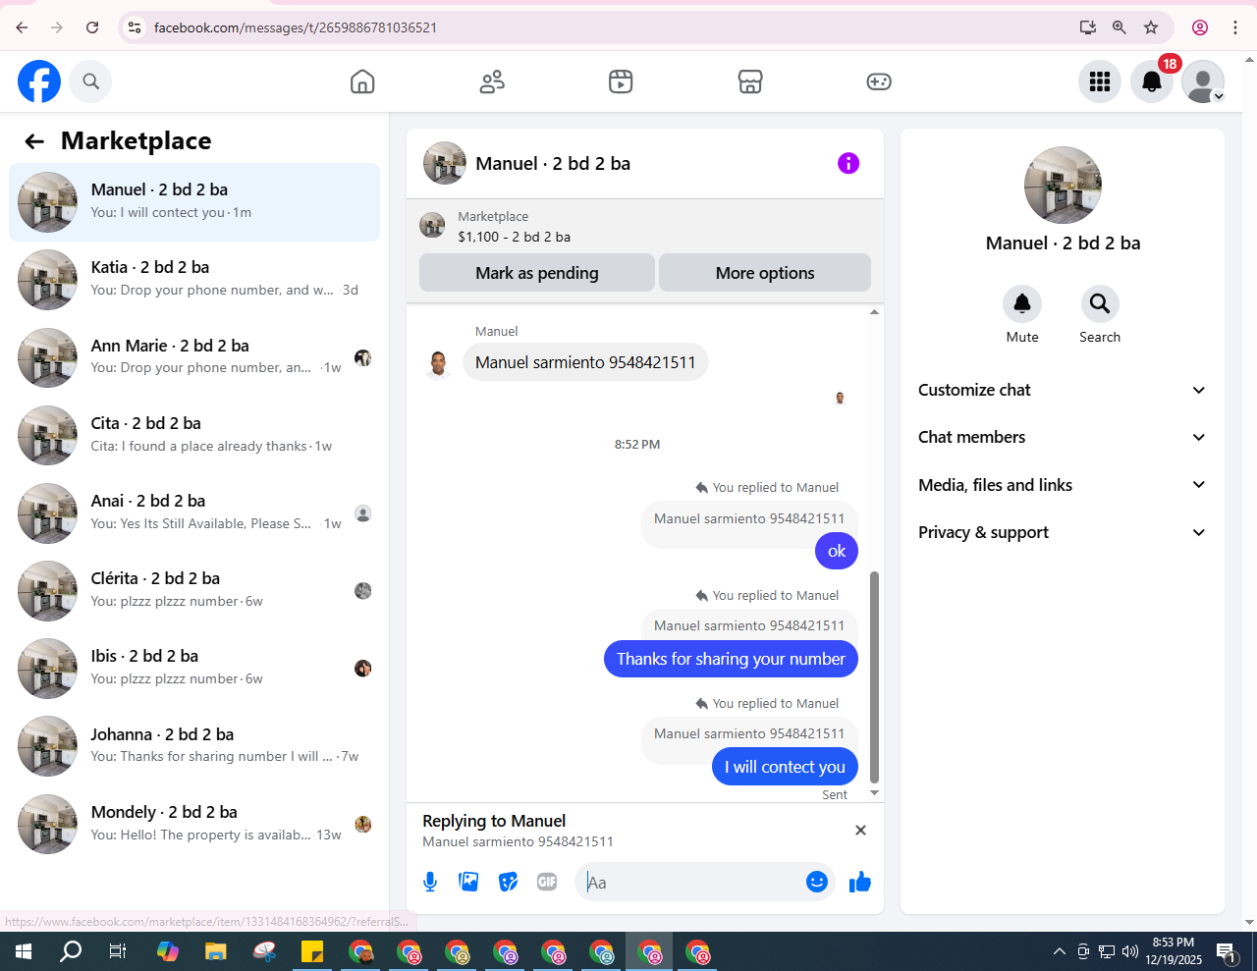The width and height of the screenshot is (1257, 971).
Task: Open Windows Start menu
Action: click(x=24, y=951)
